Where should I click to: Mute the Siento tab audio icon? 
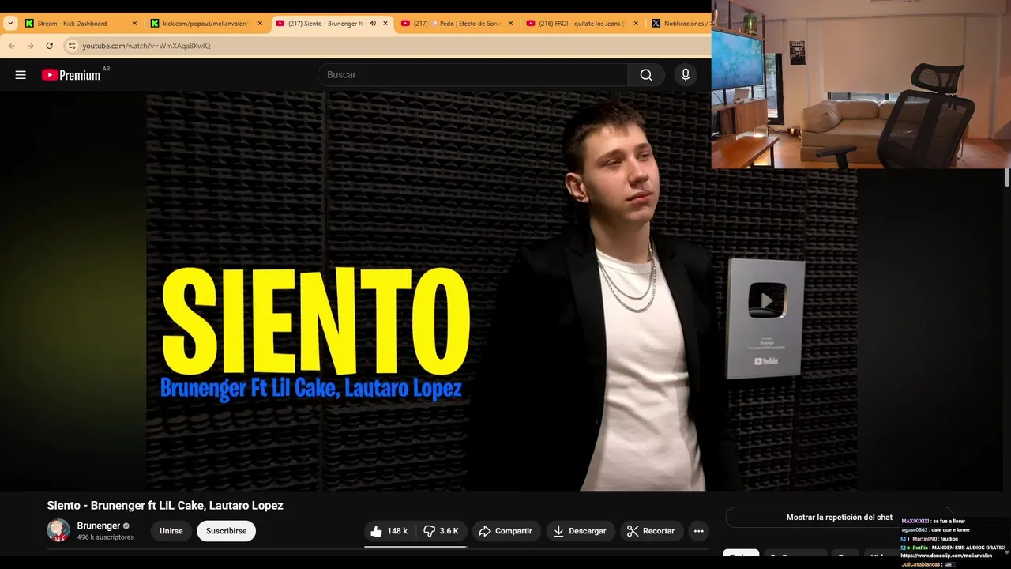point(373,24)
